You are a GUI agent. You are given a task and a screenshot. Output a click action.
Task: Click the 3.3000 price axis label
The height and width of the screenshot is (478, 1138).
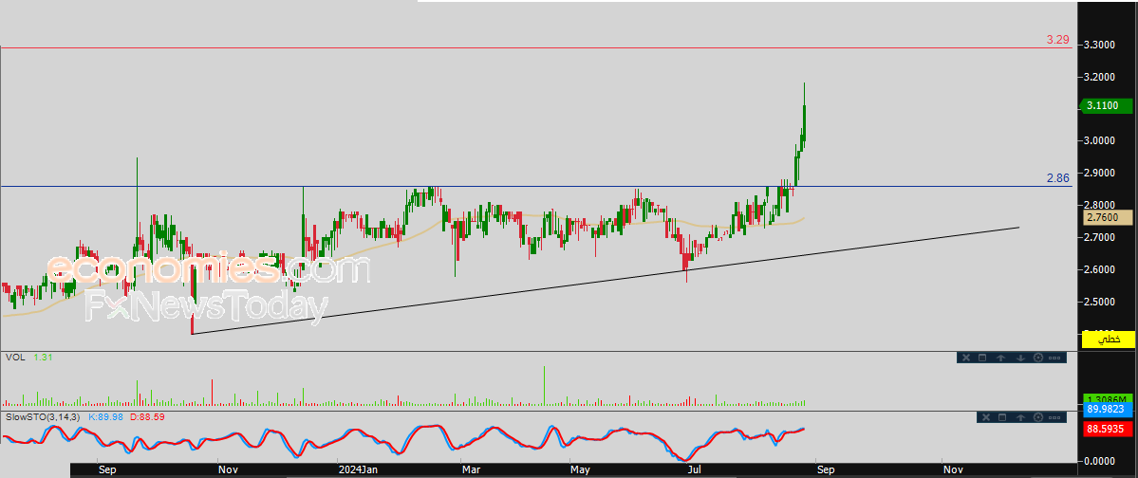point(1099,45)
